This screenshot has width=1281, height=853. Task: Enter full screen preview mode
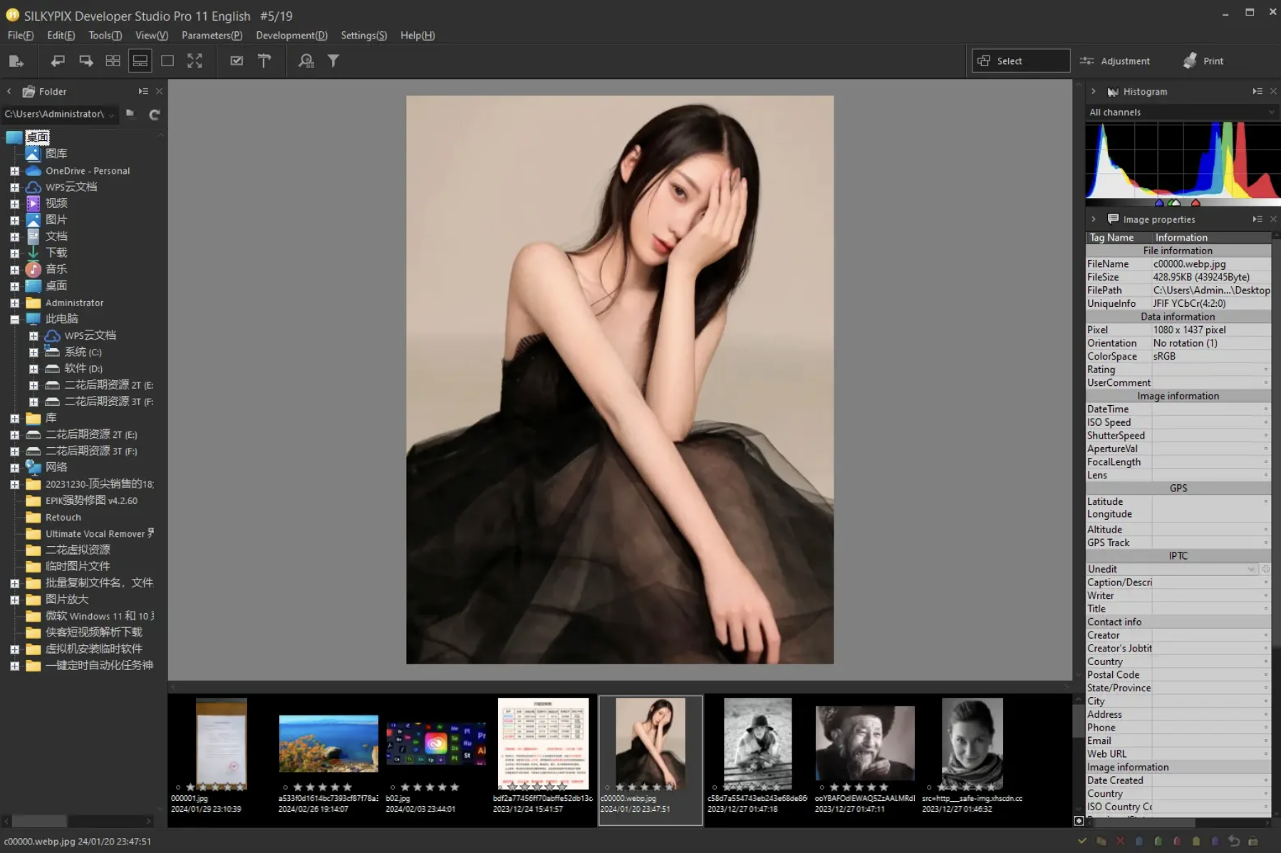click(195, 61)
